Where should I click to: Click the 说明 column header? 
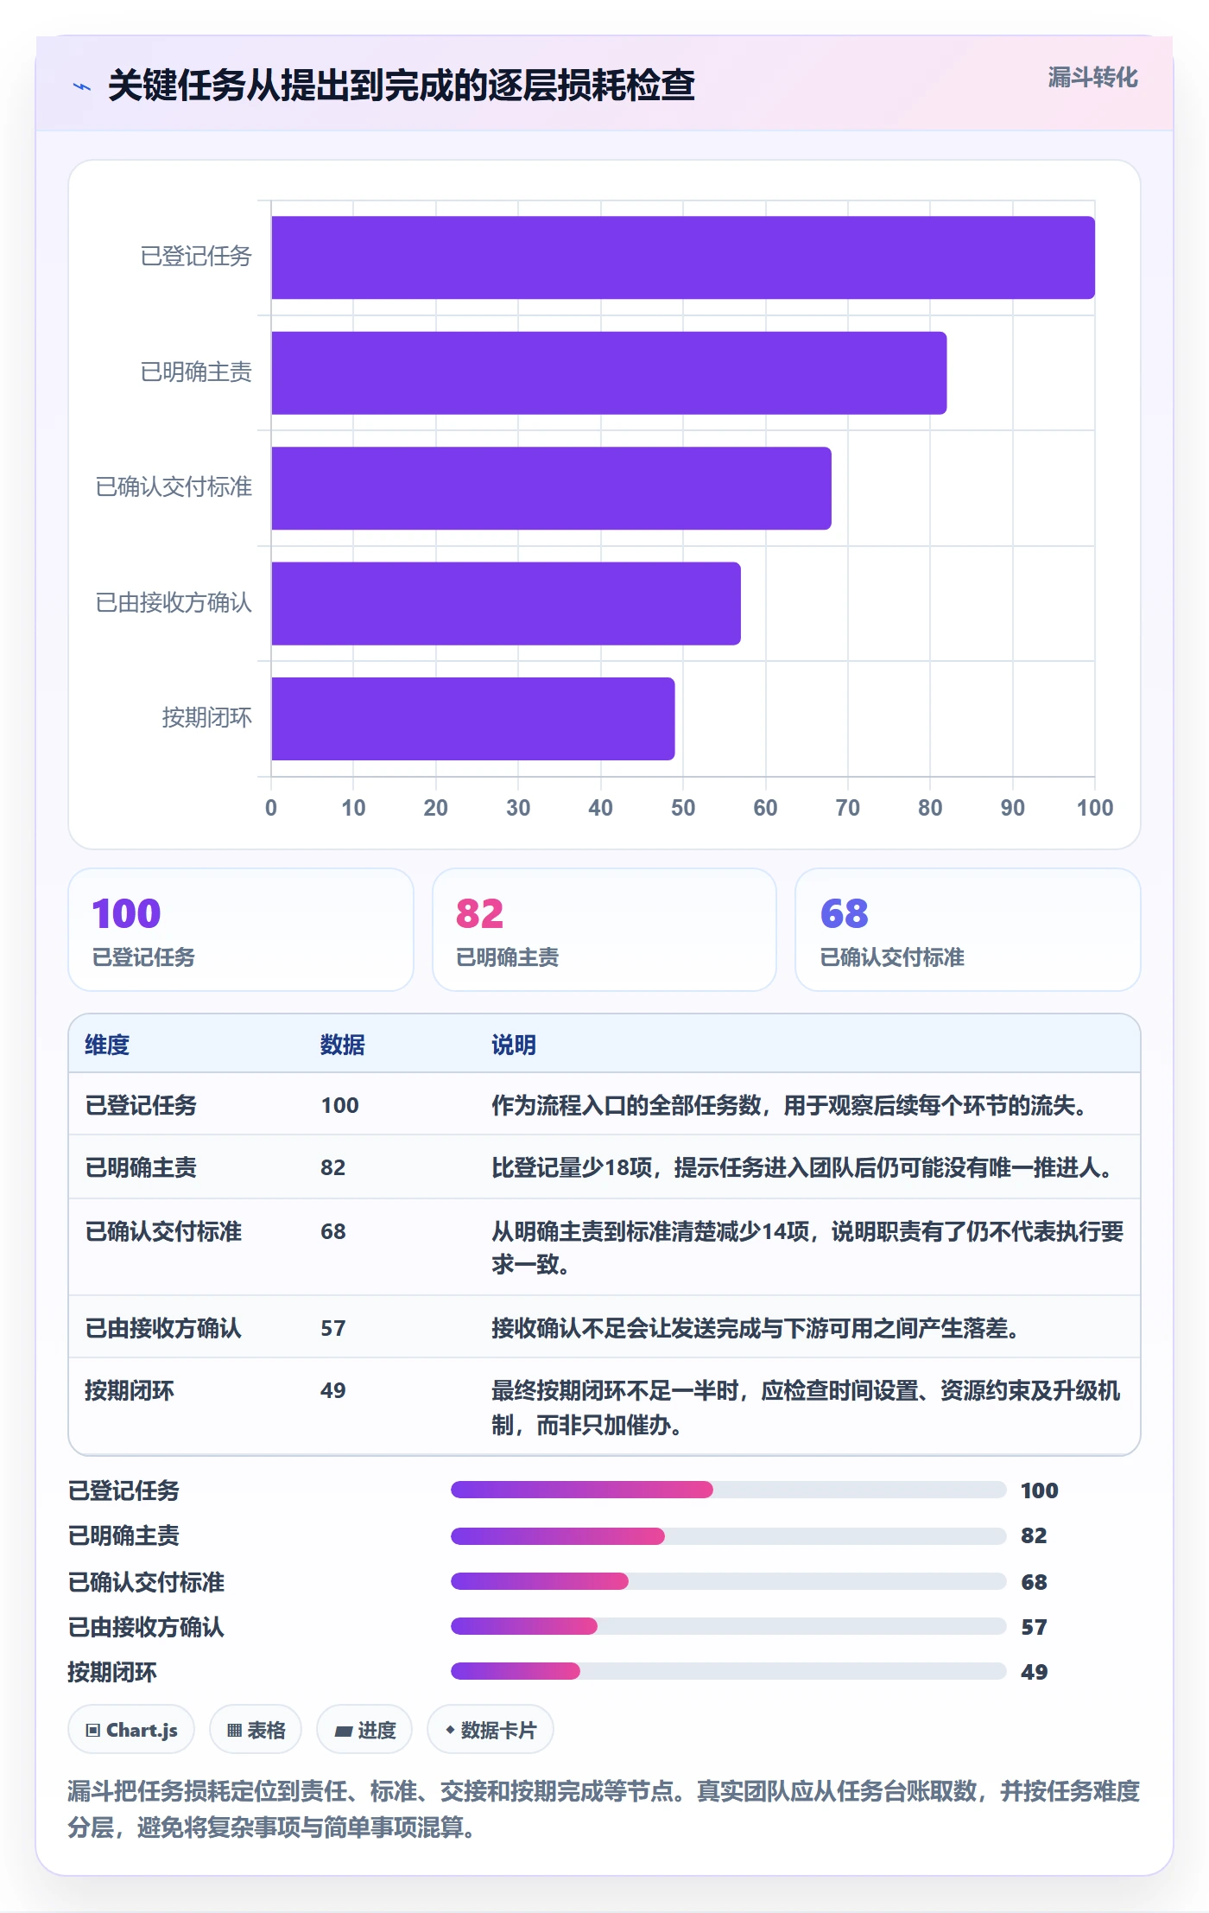coord(514,1045)
